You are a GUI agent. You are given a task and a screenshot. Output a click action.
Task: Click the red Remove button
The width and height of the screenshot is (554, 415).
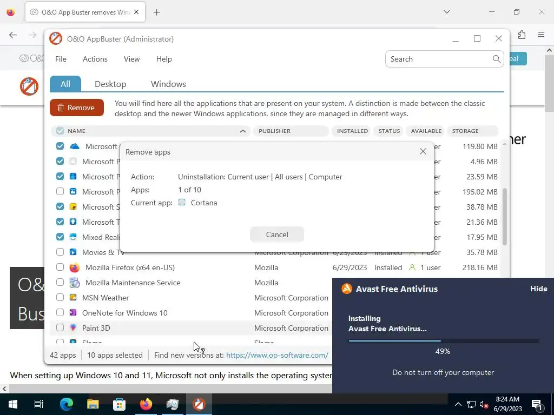(77, 108)
